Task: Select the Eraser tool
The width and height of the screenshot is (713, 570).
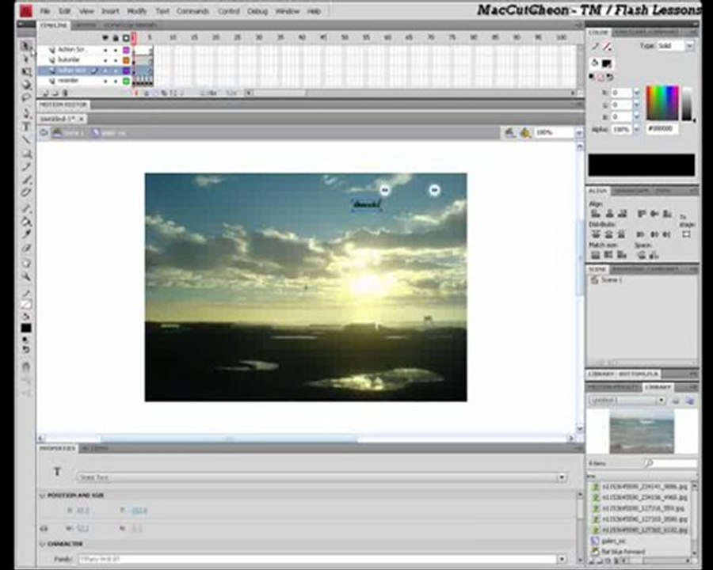Action: 26,248
